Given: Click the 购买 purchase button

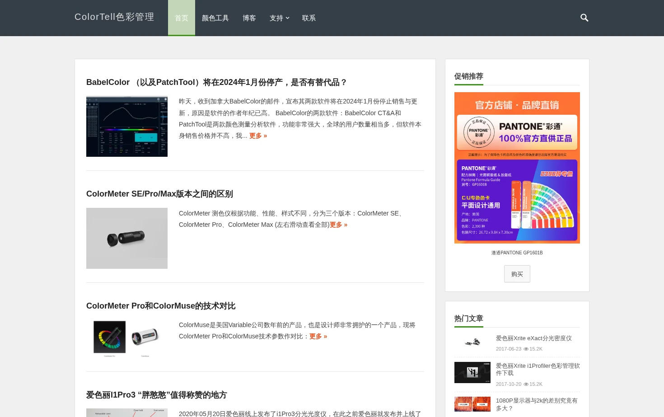Looking at the screenshot, I should pyautogui.click(x=517, y=274).
